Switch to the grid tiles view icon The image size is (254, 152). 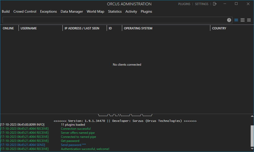click(243, 20)
